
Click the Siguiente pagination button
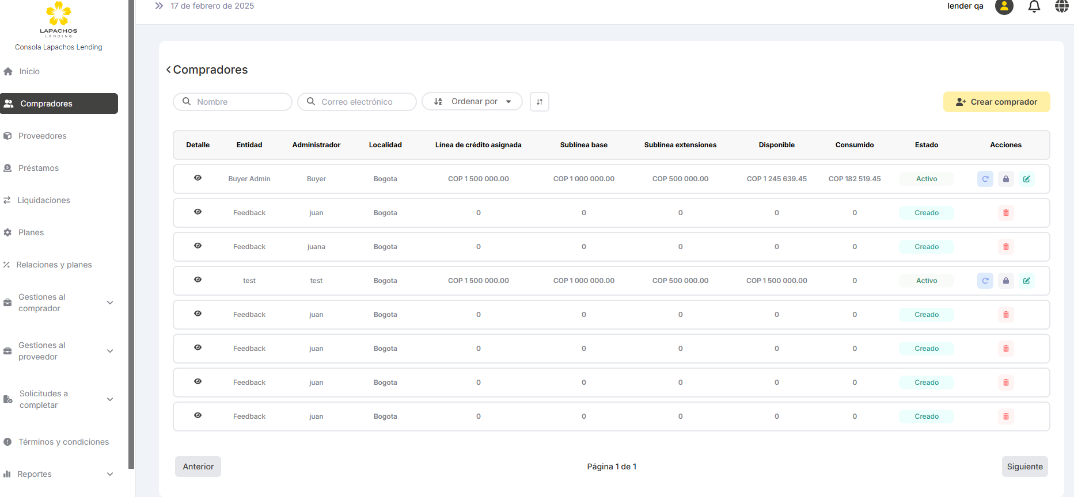pos(1024,467)
